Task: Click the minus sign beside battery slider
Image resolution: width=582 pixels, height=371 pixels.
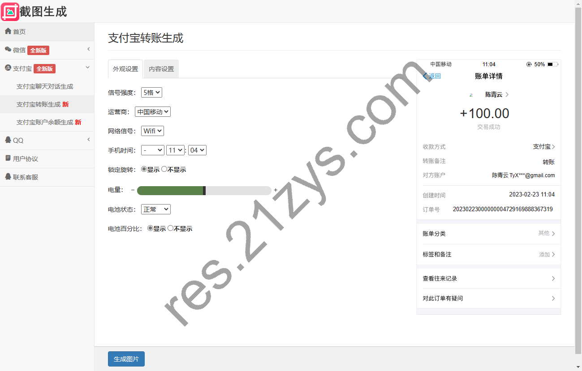Action: pyautogui.click(x=133, y=190)
